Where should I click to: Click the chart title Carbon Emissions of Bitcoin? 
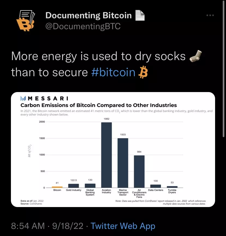99,105
